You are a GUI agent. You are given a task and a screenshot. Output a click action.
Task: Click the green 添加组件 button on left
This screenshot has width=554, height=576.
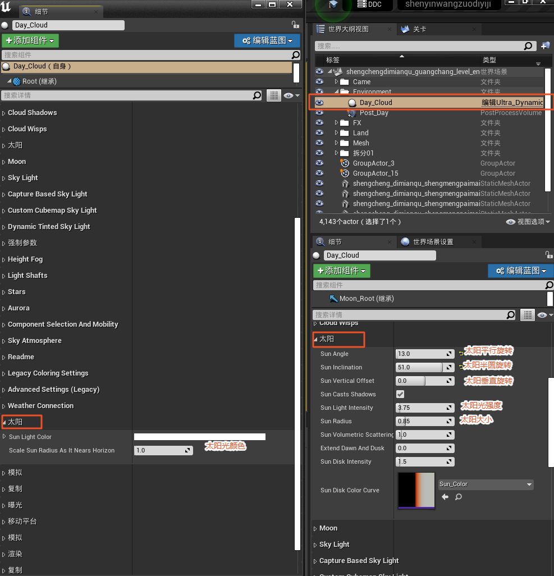(x=30, y=40)
